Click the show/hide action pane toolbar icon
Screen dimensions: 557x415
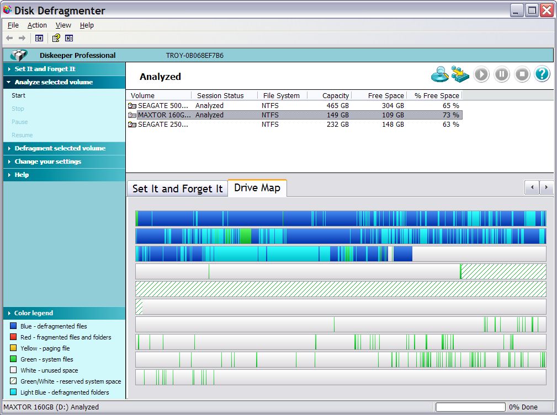coord(69,38)
